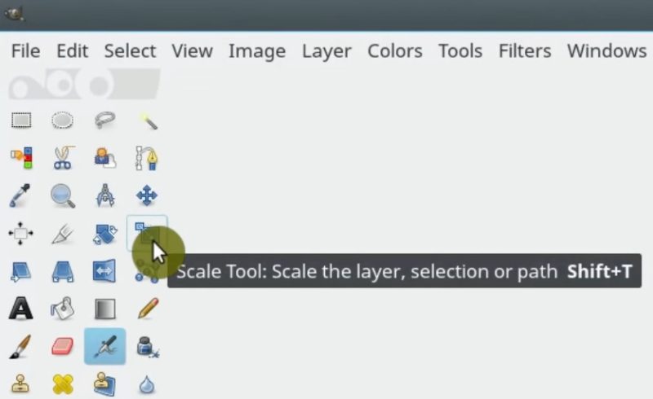Select the Measure compass tool
Screen dimensions: 653x399
coord(105,195)
